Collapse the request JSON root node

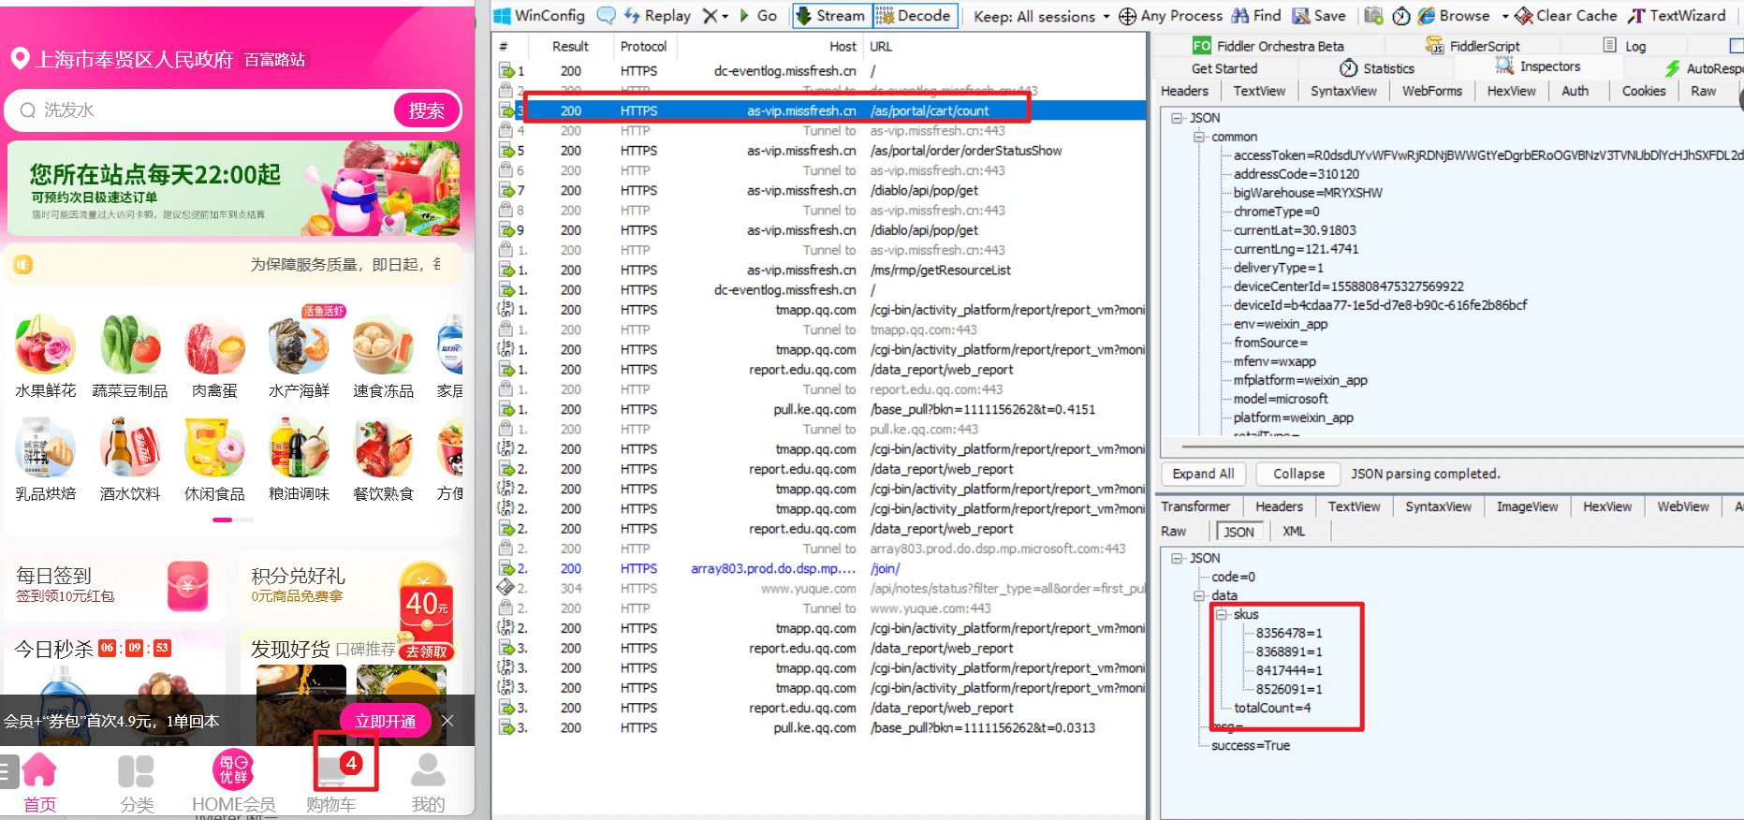(1177, 118)
